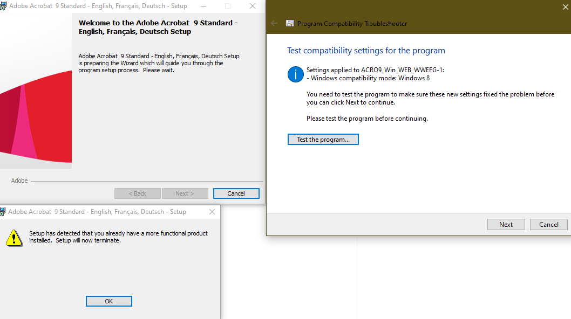Screen dimensions: 571x319
Task: Click the 'Test compatibility settings for the program' heading
Action: [366, 51]
